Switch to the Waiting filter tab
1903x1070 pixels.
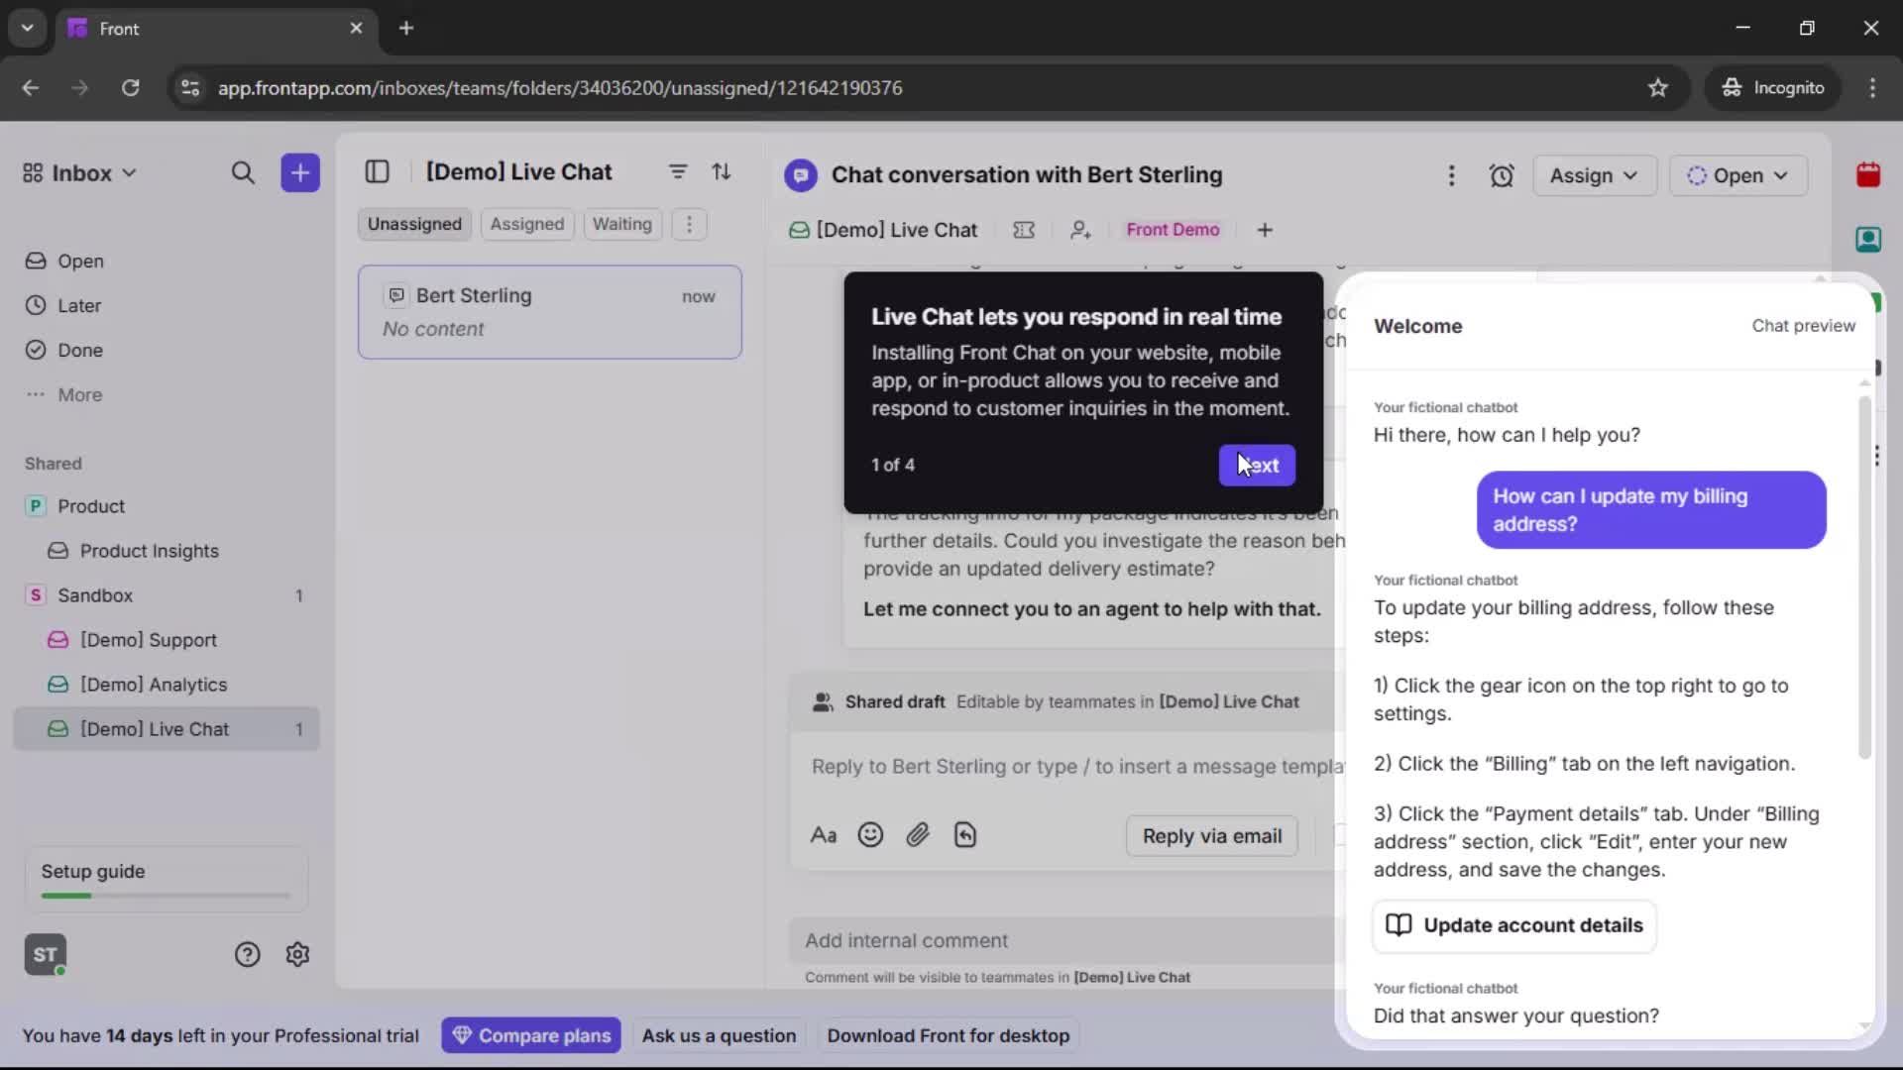tap(621, 224)
